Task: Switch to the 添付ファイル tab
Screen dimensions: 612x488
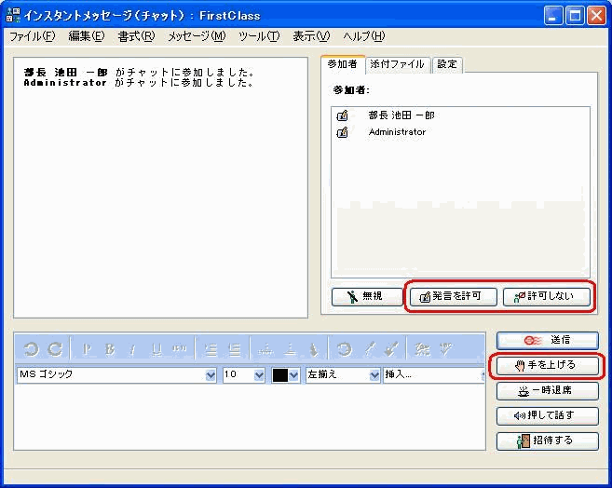Action: coord(397,64)
